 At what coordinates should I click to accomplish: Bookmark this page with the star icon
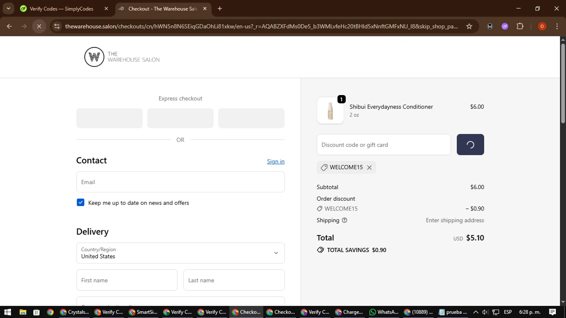click(x=469, y=26)
